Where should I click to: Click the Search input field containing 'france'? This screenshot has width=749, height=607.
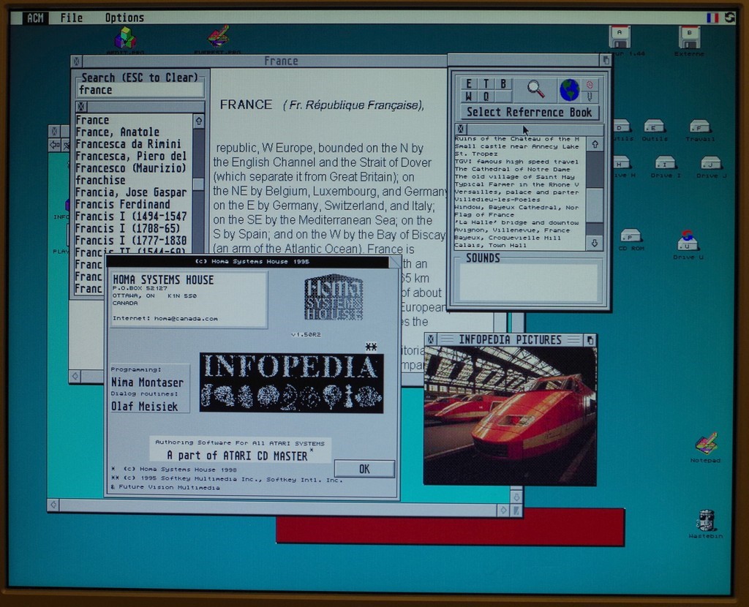pos(140,90)
